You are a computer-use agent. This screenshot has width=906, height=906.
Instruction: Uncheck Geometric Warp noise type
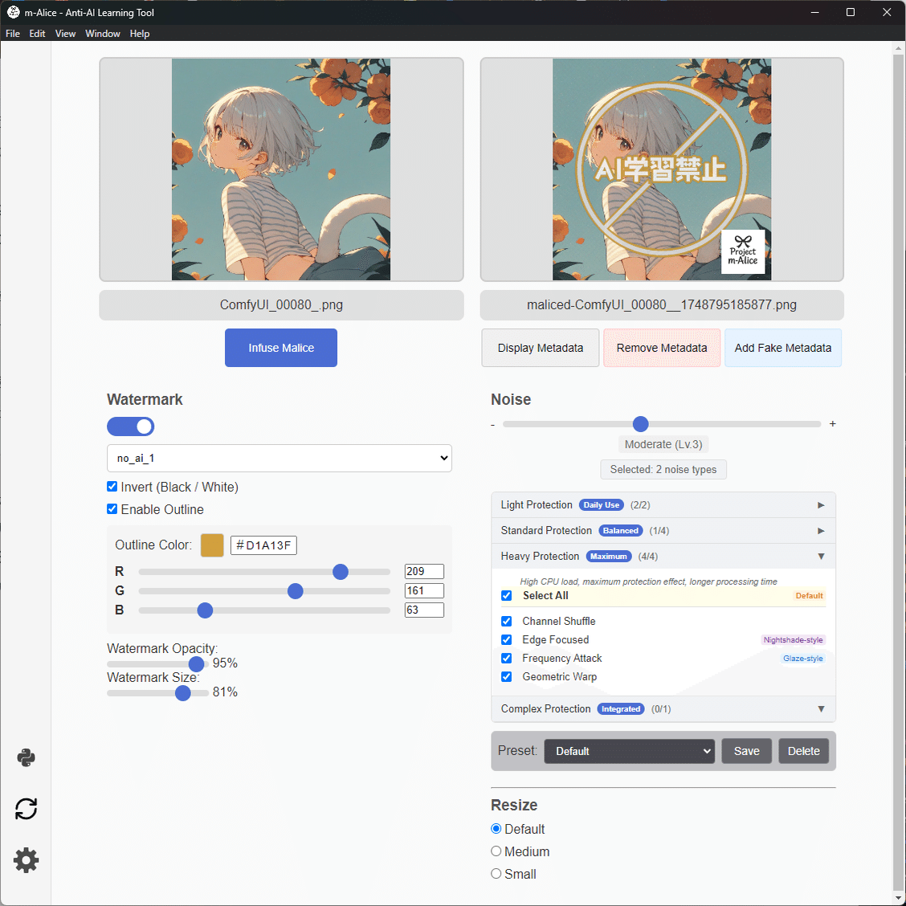click(x=507, y=676)
